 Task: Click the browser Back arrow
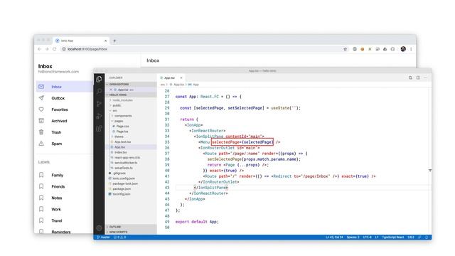[x=40, y=49]
